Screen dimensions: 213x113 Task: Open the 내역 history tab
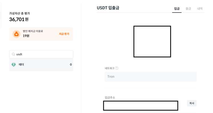pos(200,9)
